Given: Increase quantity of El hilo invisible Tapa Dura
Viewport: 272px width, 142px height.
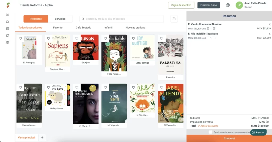Looking at the screenshot, I should 214,38.
